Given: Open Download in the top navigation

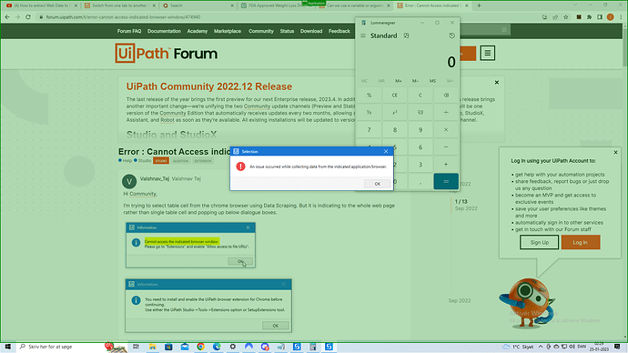Looking at the screenshot, I should point(311,31).
